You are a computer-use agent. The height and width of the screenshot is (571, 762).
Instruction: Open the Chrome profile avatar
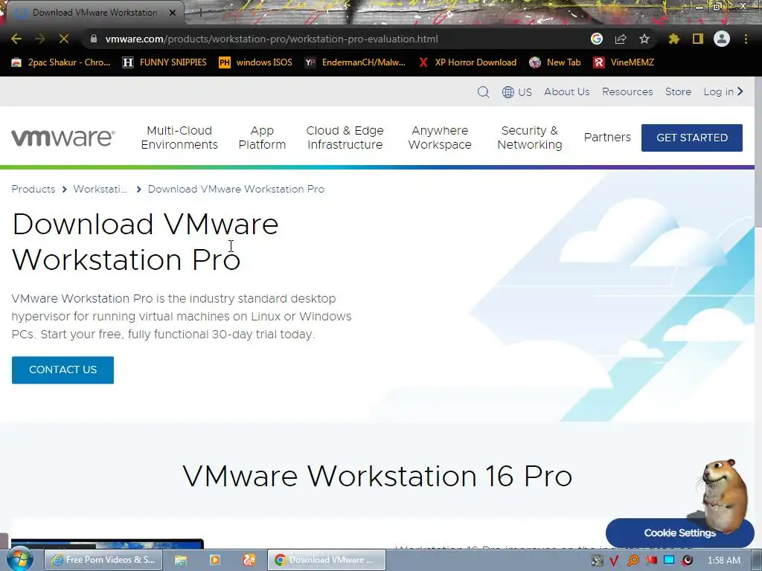722,39
